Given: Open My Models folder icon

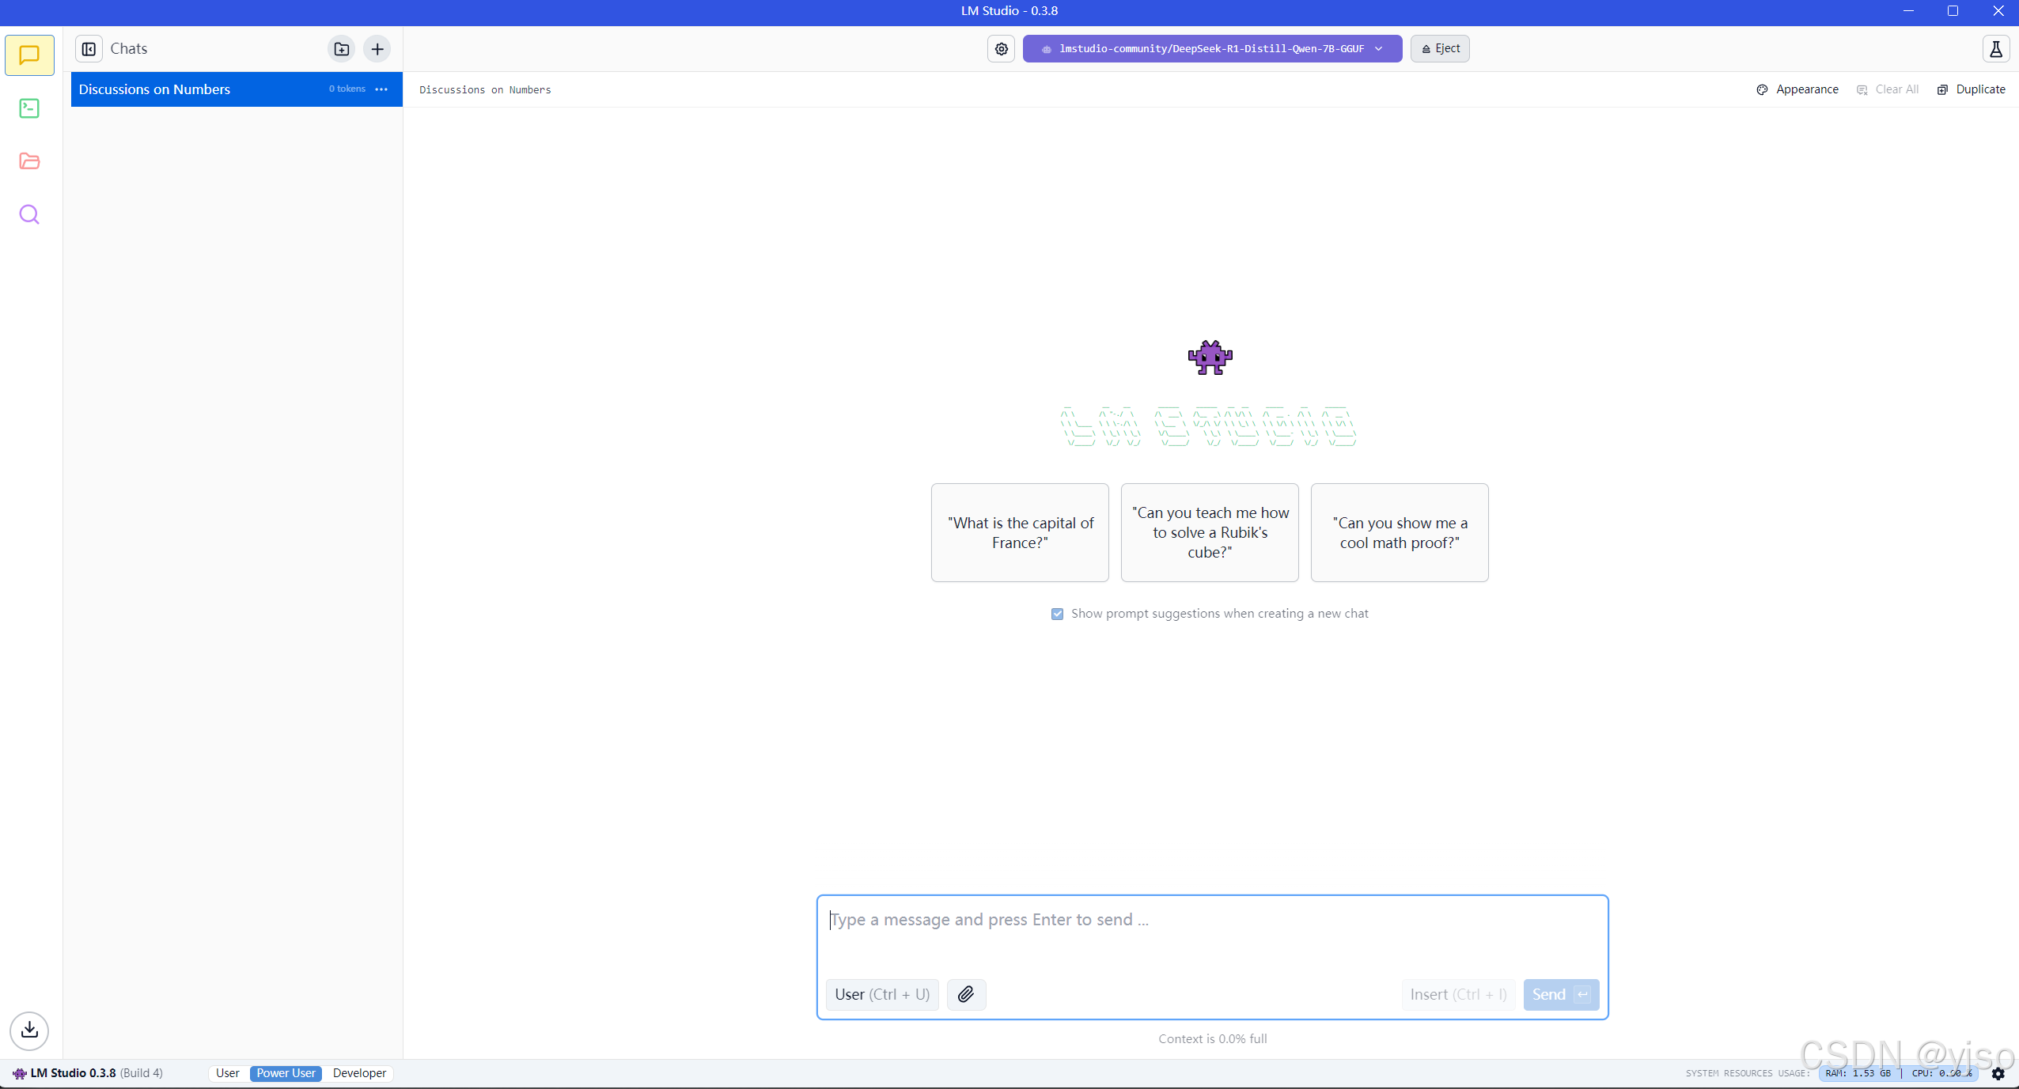Looking at the screenshot, I should click(x=29, y=161).
